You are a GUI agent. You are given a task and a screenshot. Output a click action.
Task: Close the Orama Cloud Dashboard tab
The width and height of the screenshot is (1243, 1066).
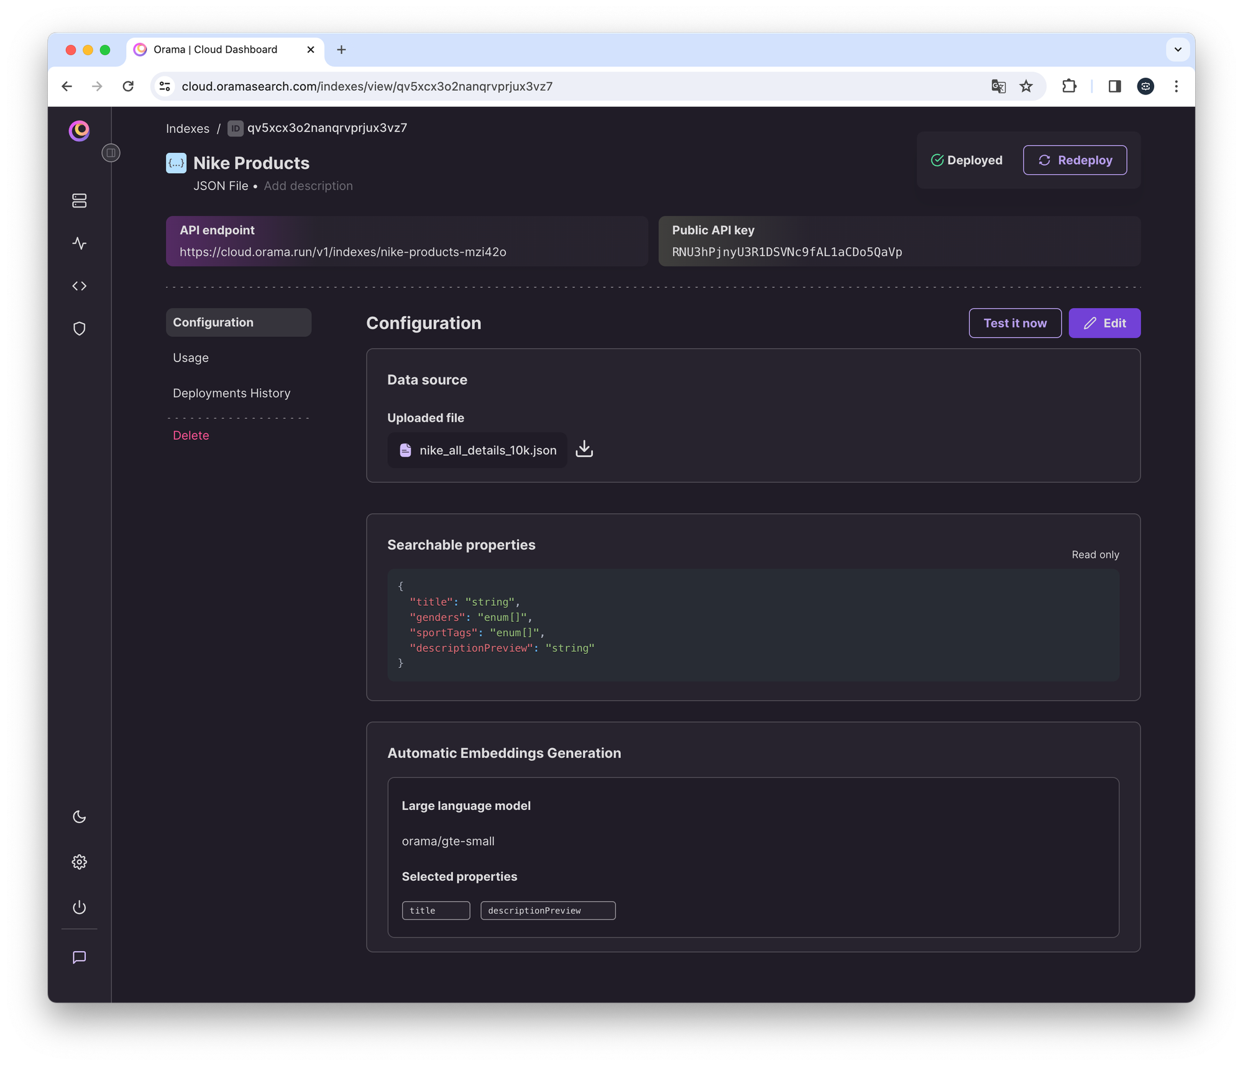coord(311,50)
